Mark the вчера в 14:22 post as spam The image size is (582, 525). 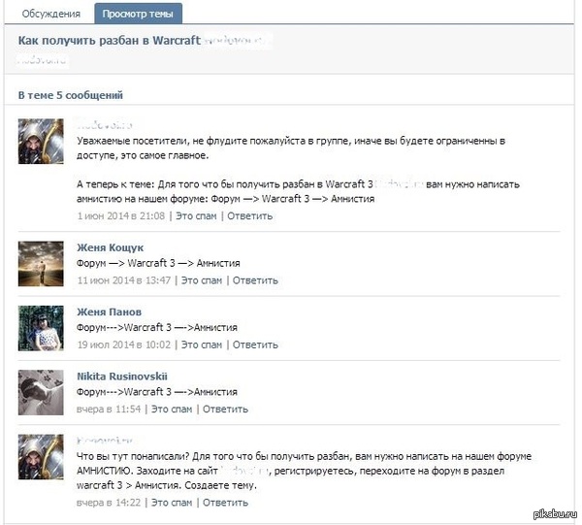pyautogui.click(x=172, y=503)
